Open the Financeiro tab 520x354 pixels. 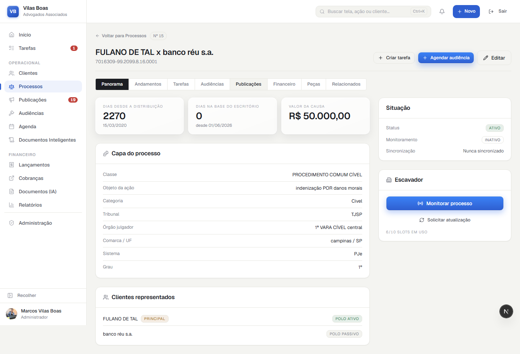click(x=284, y=84)
